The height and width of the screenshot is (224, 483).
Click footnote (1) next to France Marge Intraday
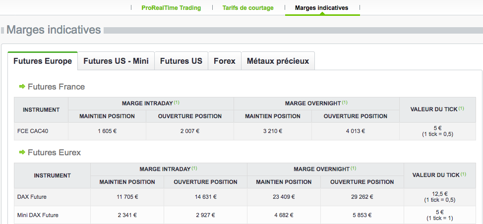(177, 103)
